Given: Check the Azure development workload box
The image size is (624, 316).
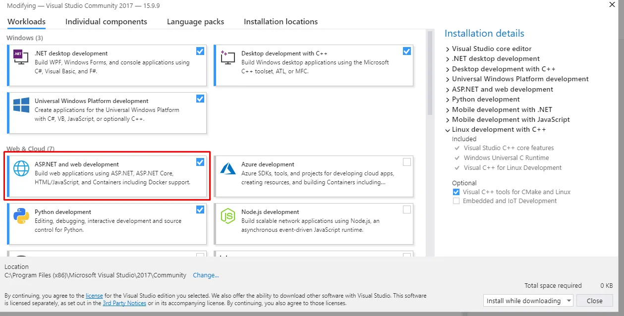Looking at the screenshot, I should (407, 162).
